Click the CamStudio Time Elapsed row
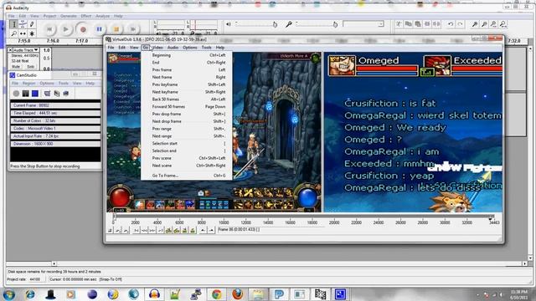 pos(55,113)
